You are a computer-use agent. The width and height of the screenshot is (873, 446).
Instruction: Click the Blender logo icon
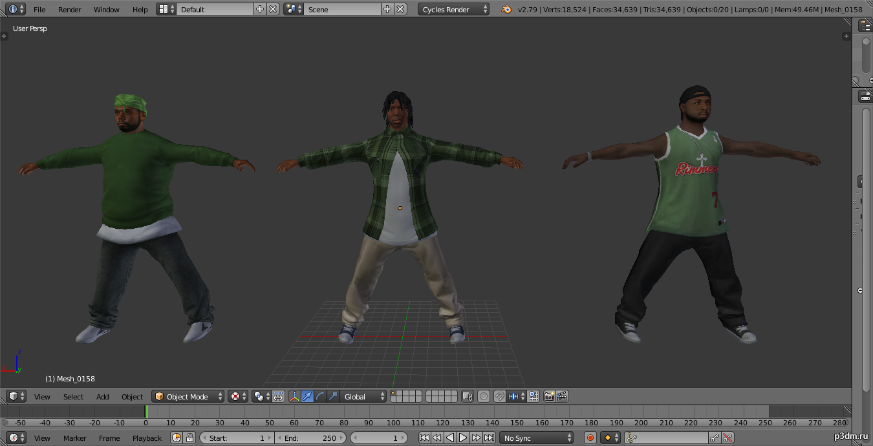coord(506,9)
